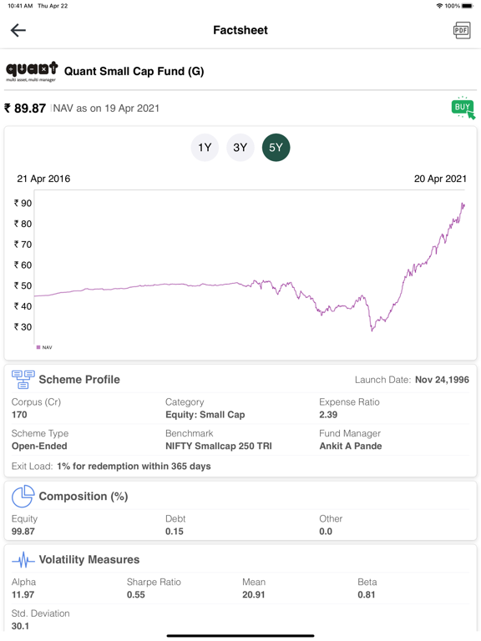The width and height of the screenshot is (481, 641).
Task: Tap the NAV line chart
Action: [x=251, y=266]
